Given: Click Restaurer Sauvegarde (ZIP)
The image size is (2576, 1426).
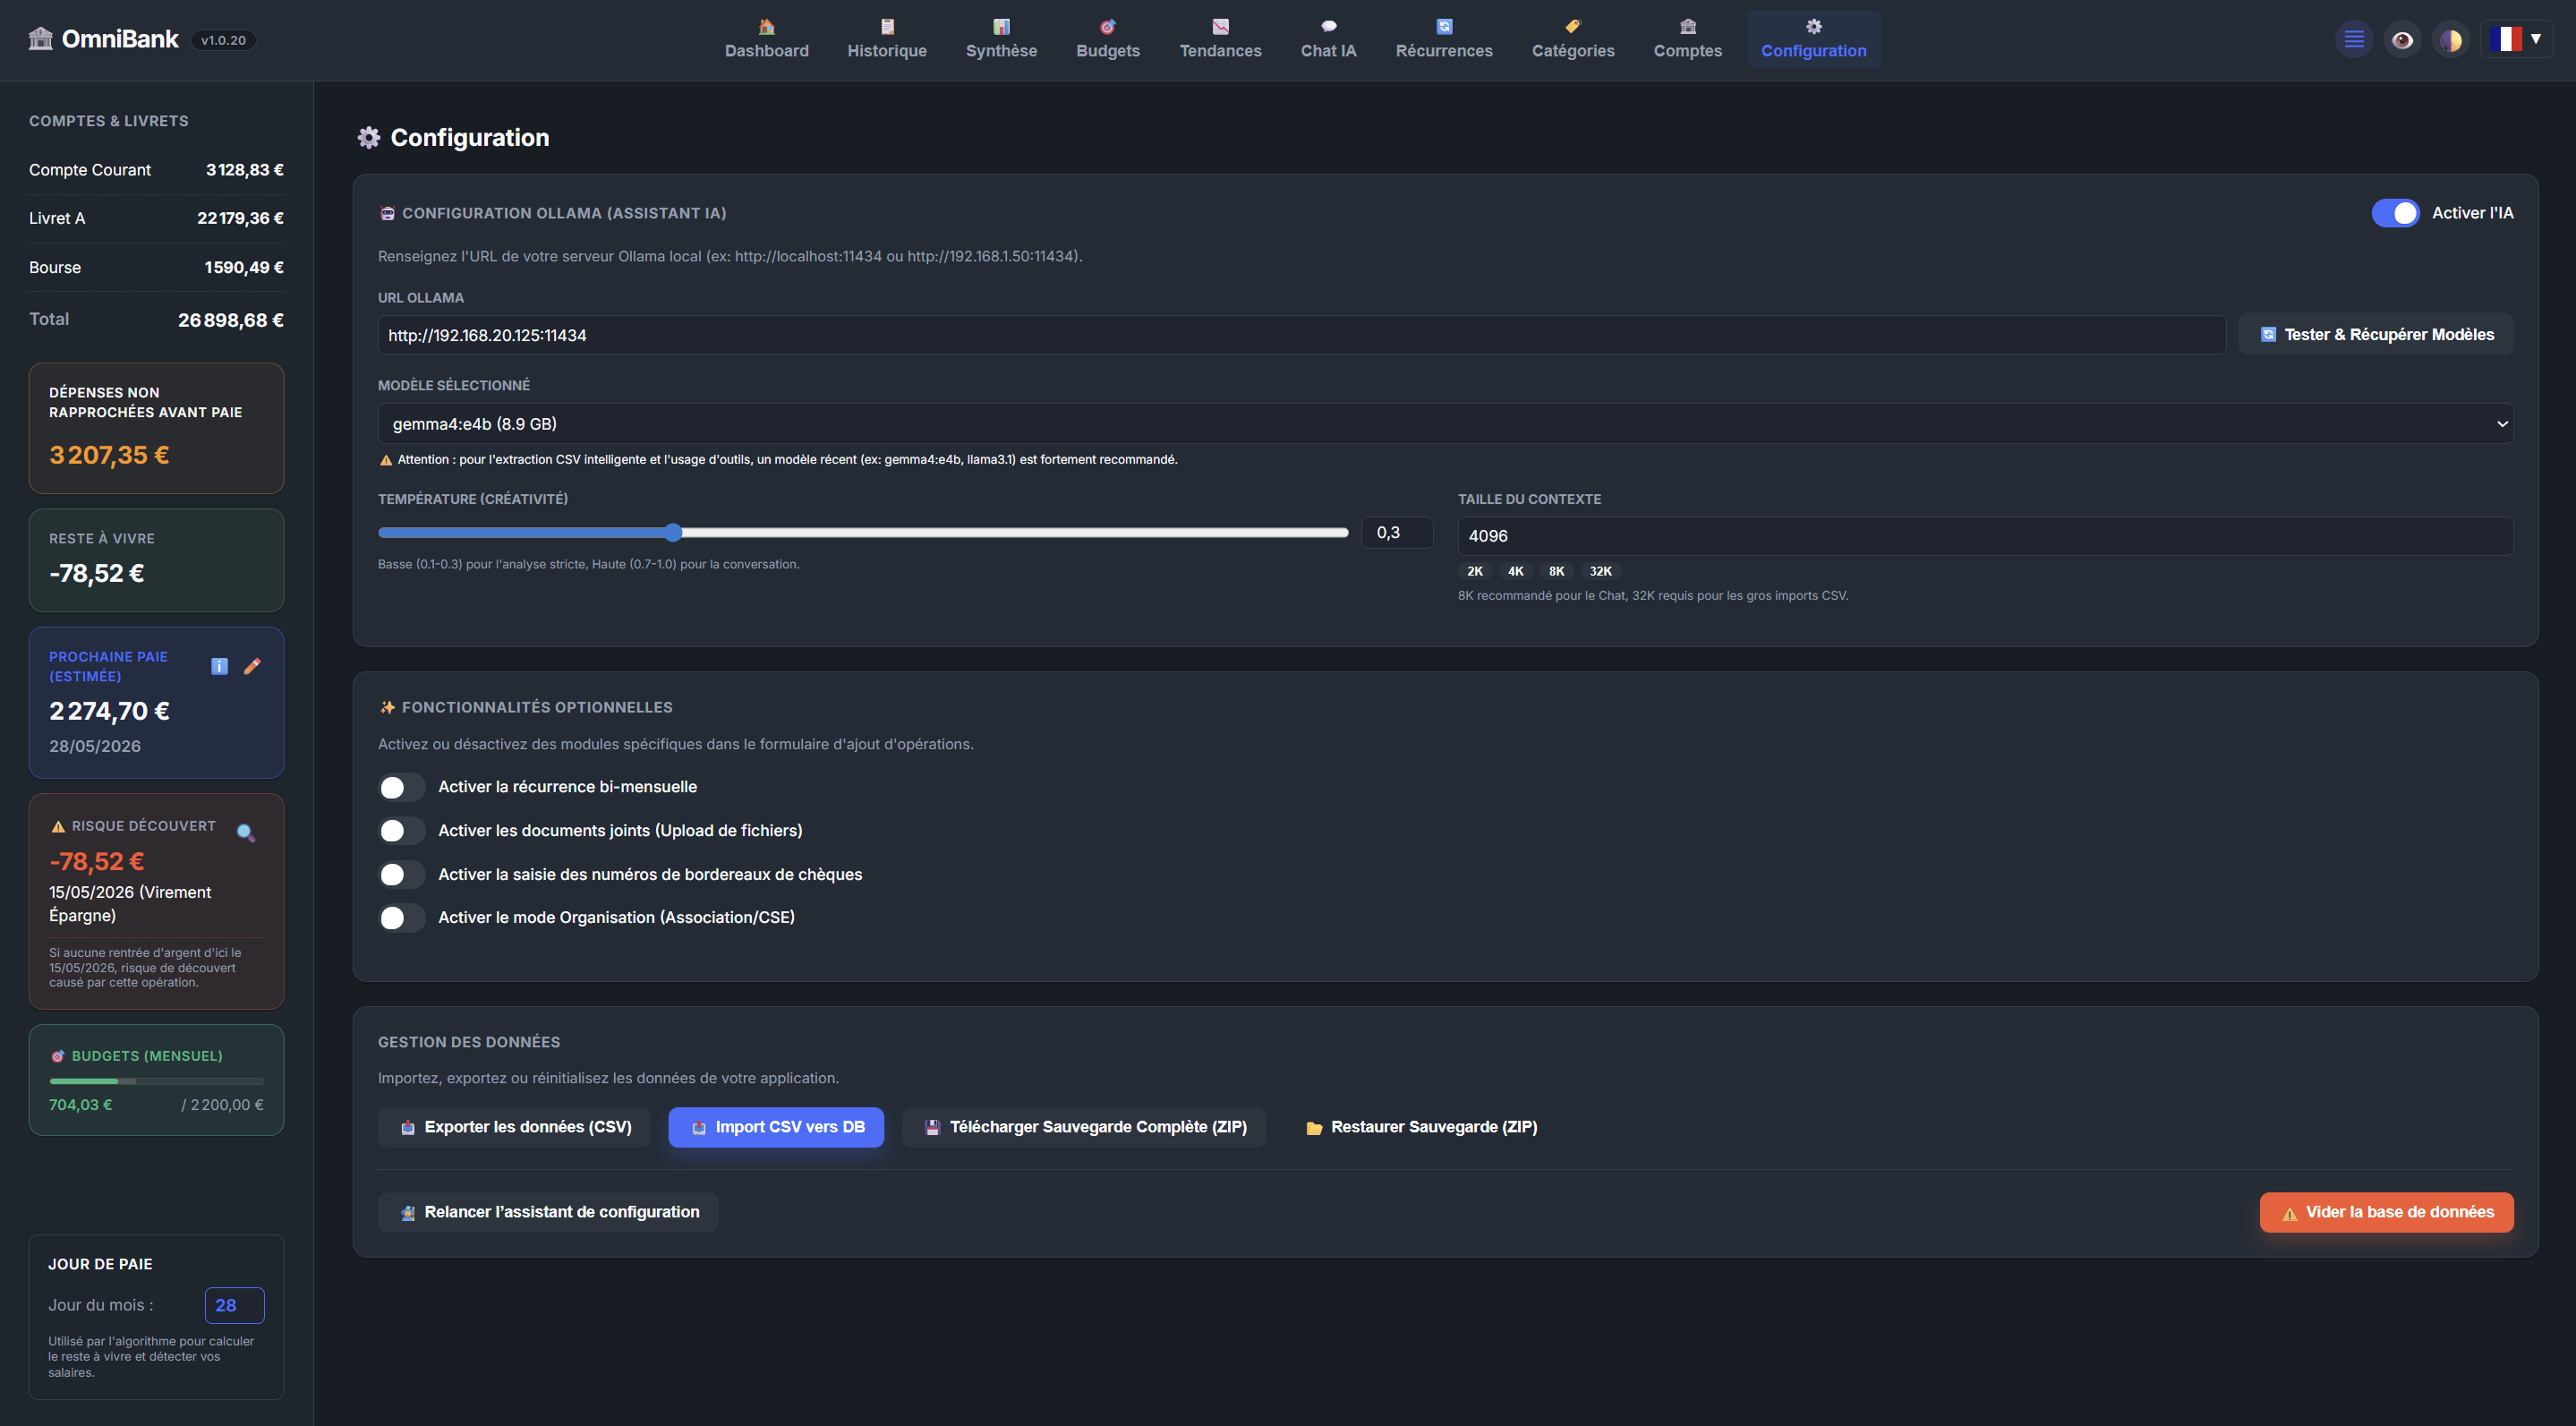Looking at the screenshot, I should click(x=1420, y=1128).
